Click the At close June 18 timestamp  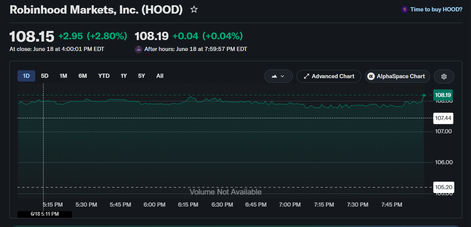coord(57,49)
